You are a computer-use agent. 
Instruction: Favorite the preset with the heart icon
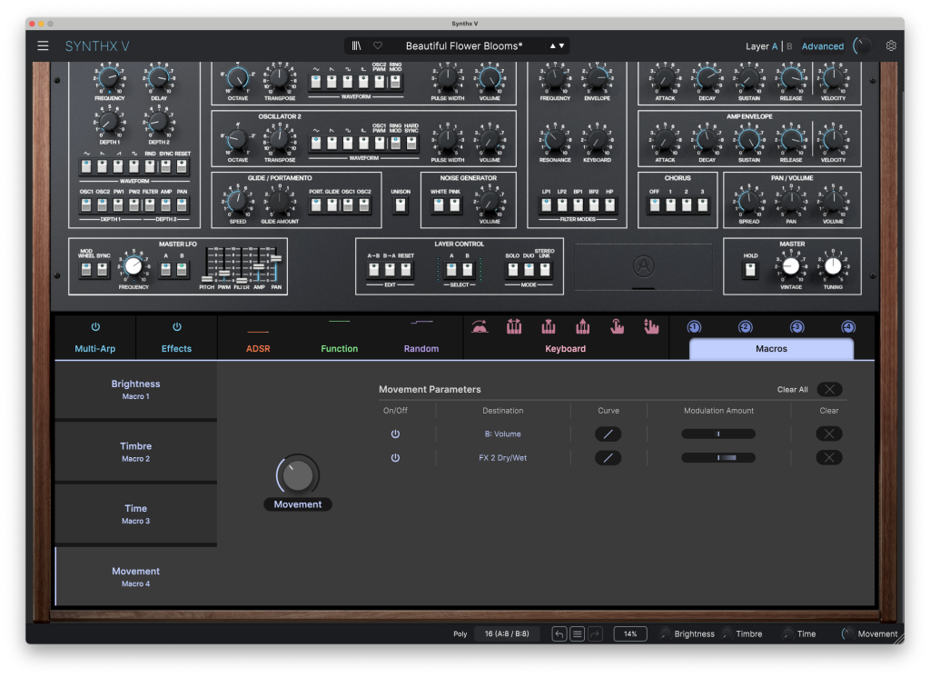378,45
